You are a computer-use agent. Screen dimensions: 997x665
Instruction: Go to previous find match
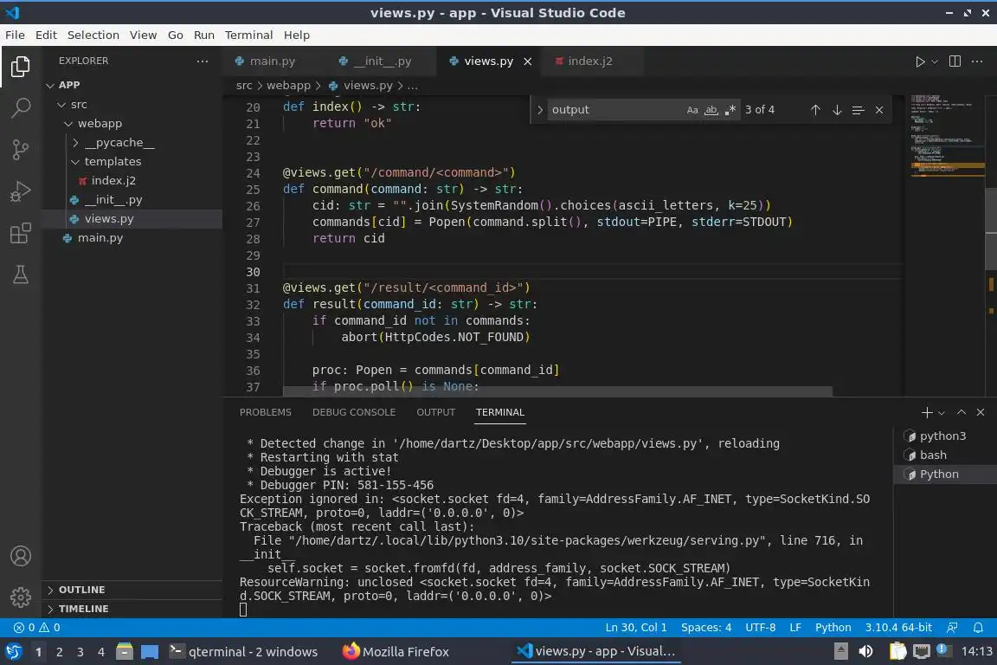point(815,110)
